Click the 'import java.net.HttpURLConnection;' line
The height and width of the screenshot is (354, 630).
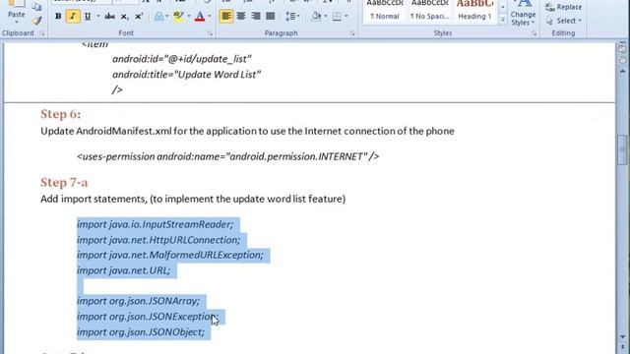[158, 240]
